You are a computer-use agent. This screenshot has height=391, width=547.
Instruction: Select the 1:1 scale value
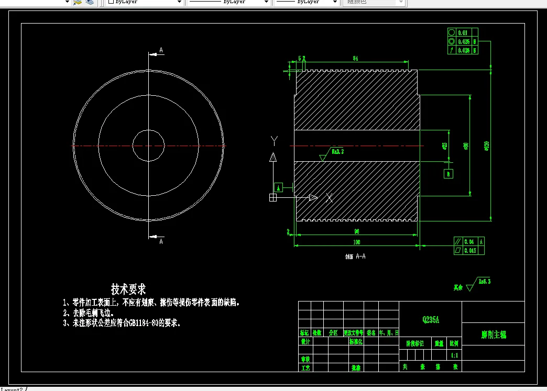(455, 355)
